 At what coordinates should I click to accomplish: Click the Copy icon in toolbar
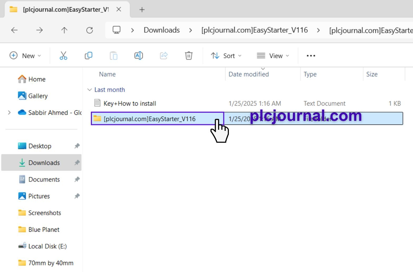pos(88,56)
